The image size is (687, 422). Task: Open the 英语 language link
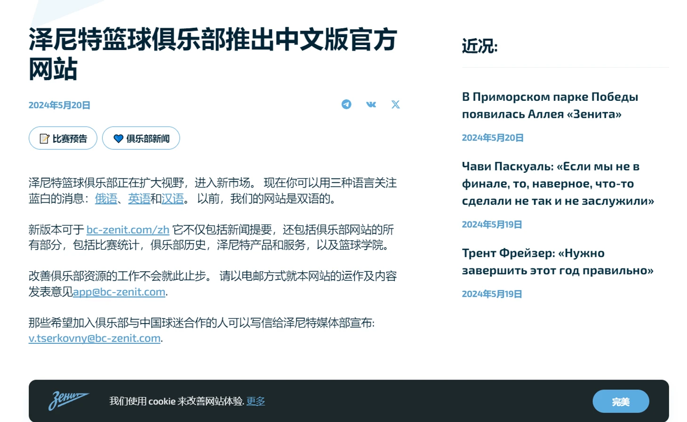click(x=139, y=199)
